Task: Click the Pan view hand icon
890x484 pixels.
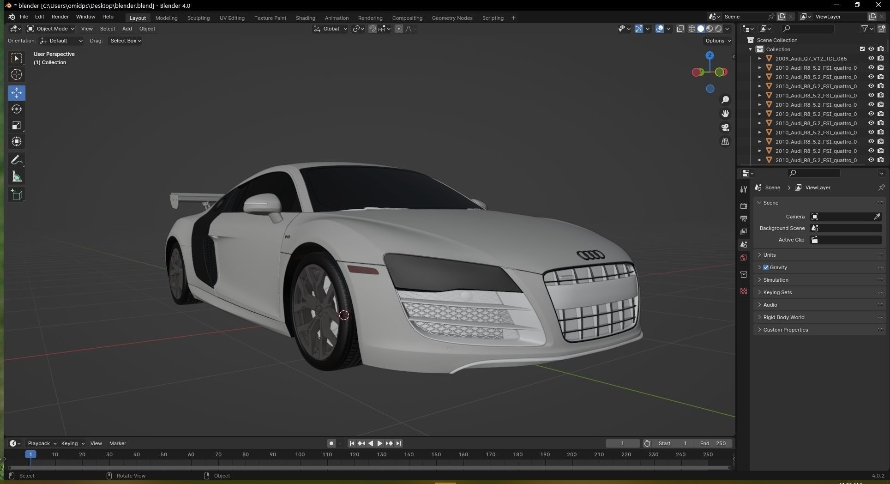Action: click(x=725, y=114)
